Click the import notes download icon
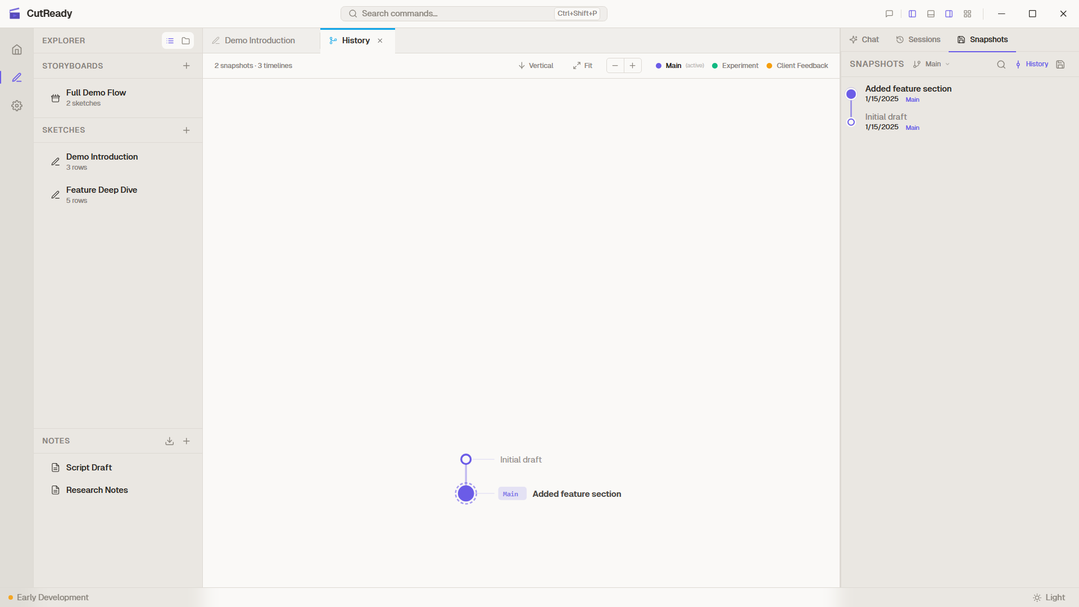This screenshot has height=607, width=1079. tap(169, 441)
